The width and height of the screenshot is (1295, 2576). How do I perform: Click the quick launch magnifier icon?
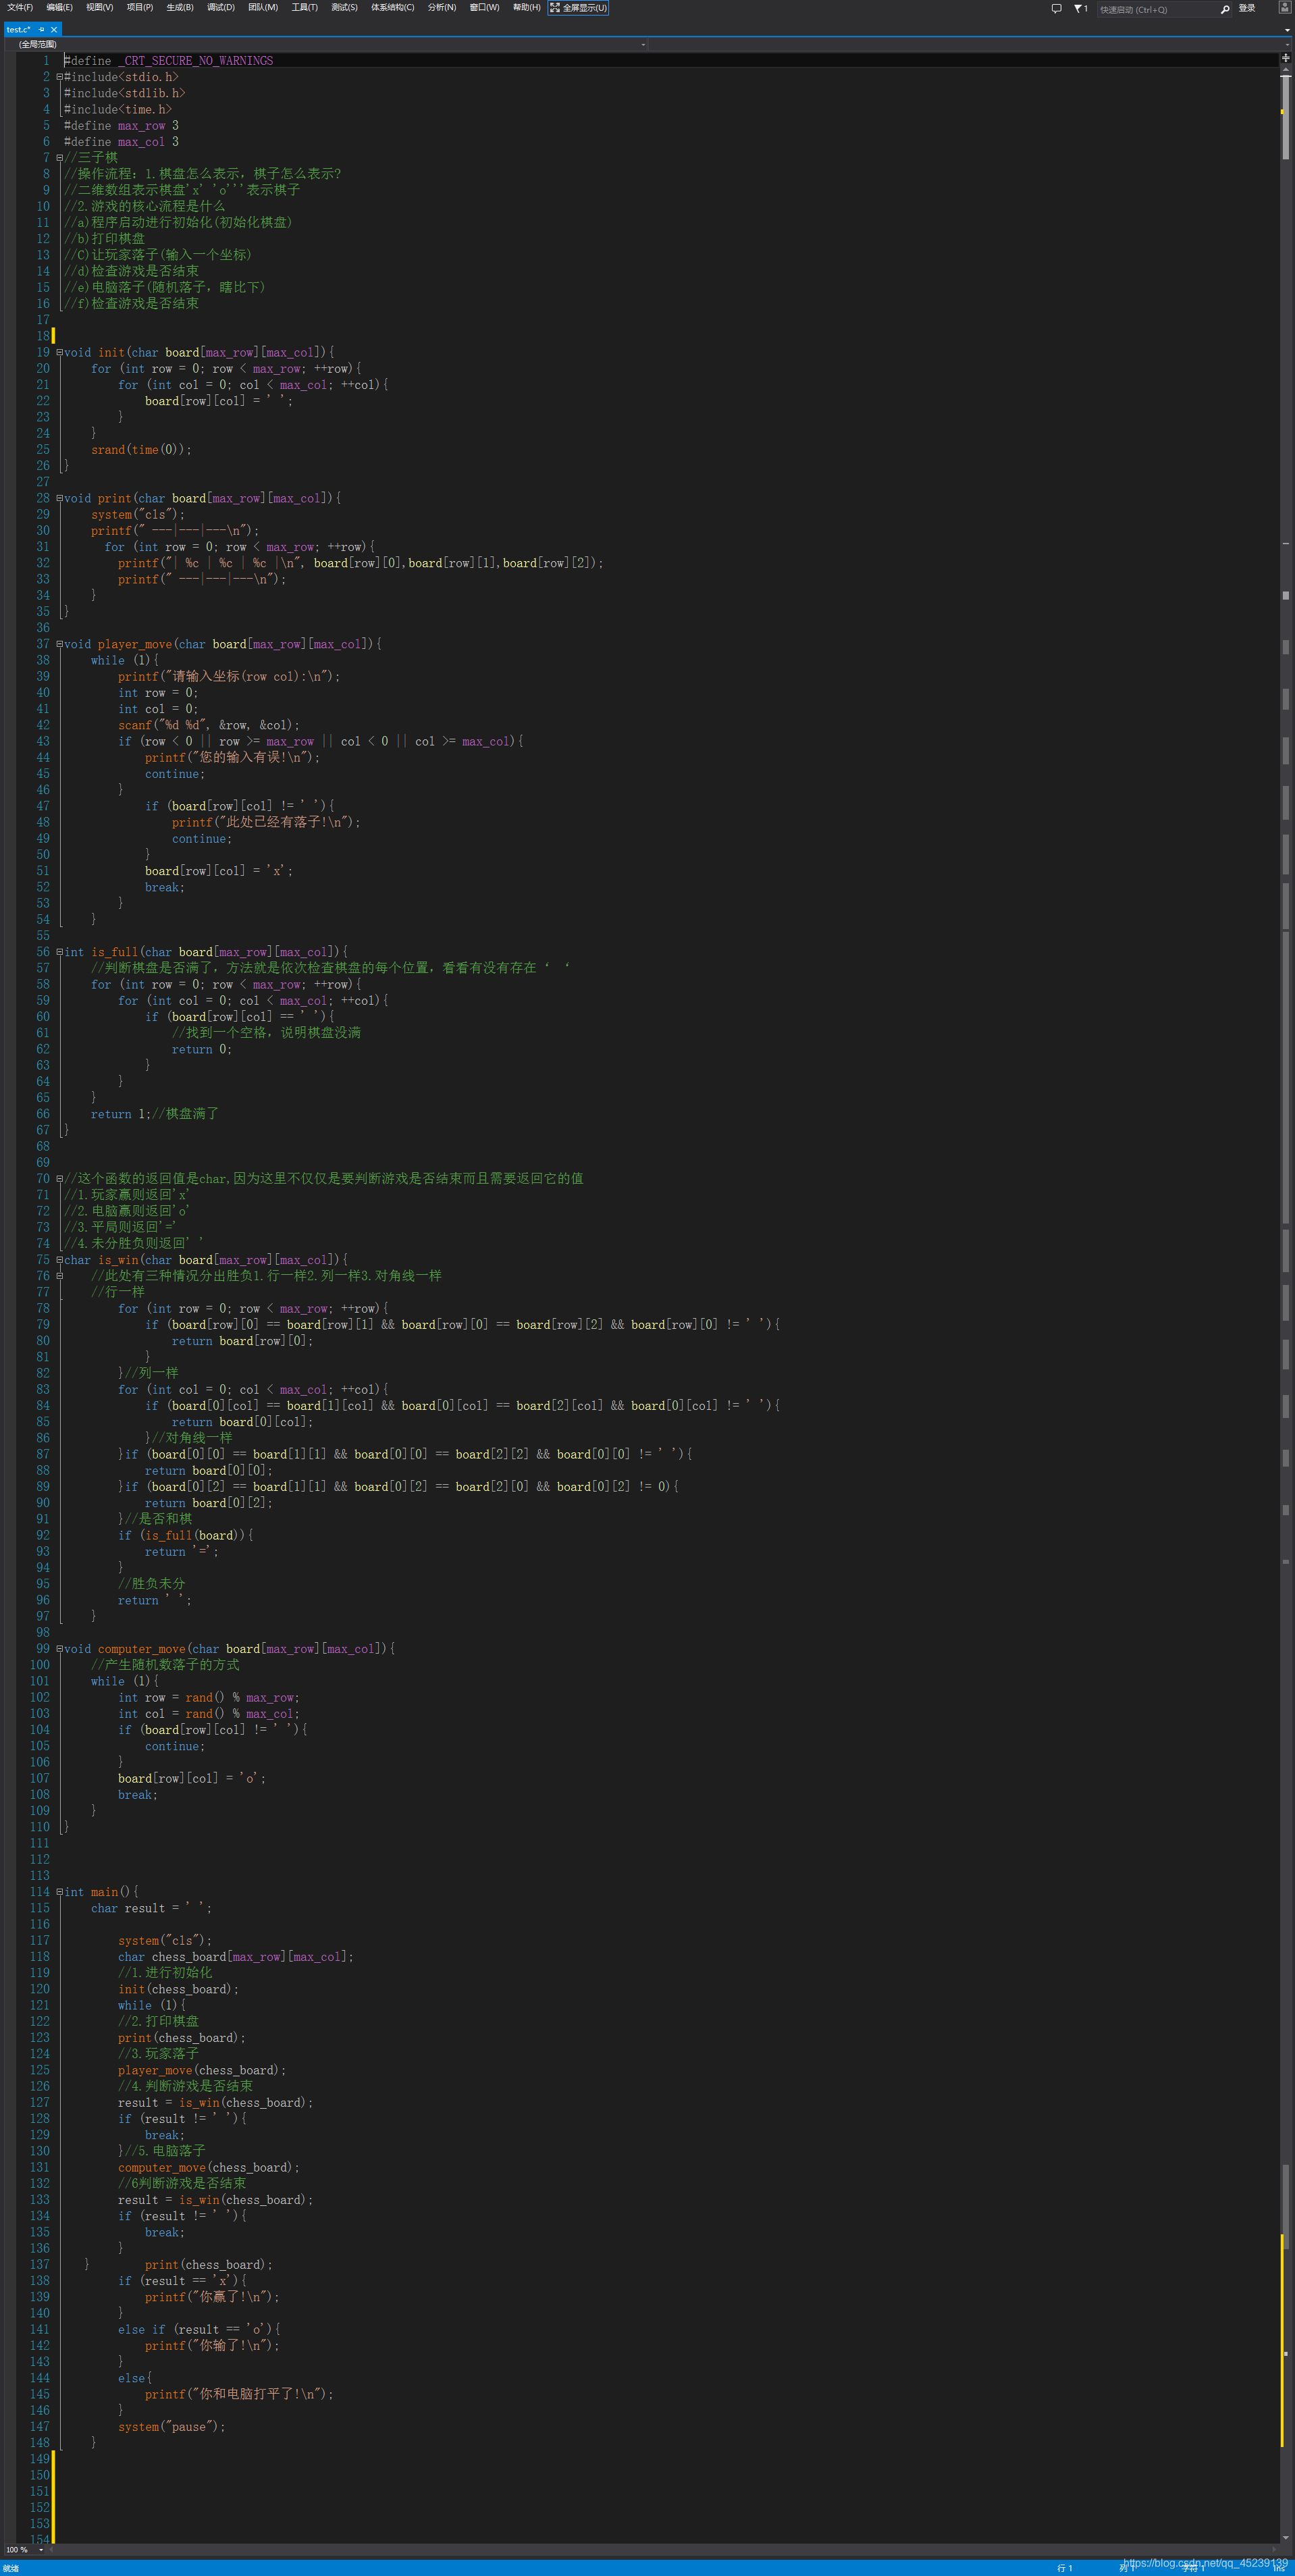[x=1225, y=9]
